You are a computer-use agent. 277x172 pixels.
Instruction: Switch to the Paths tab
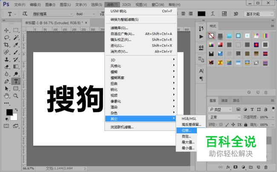click(236, 101)
